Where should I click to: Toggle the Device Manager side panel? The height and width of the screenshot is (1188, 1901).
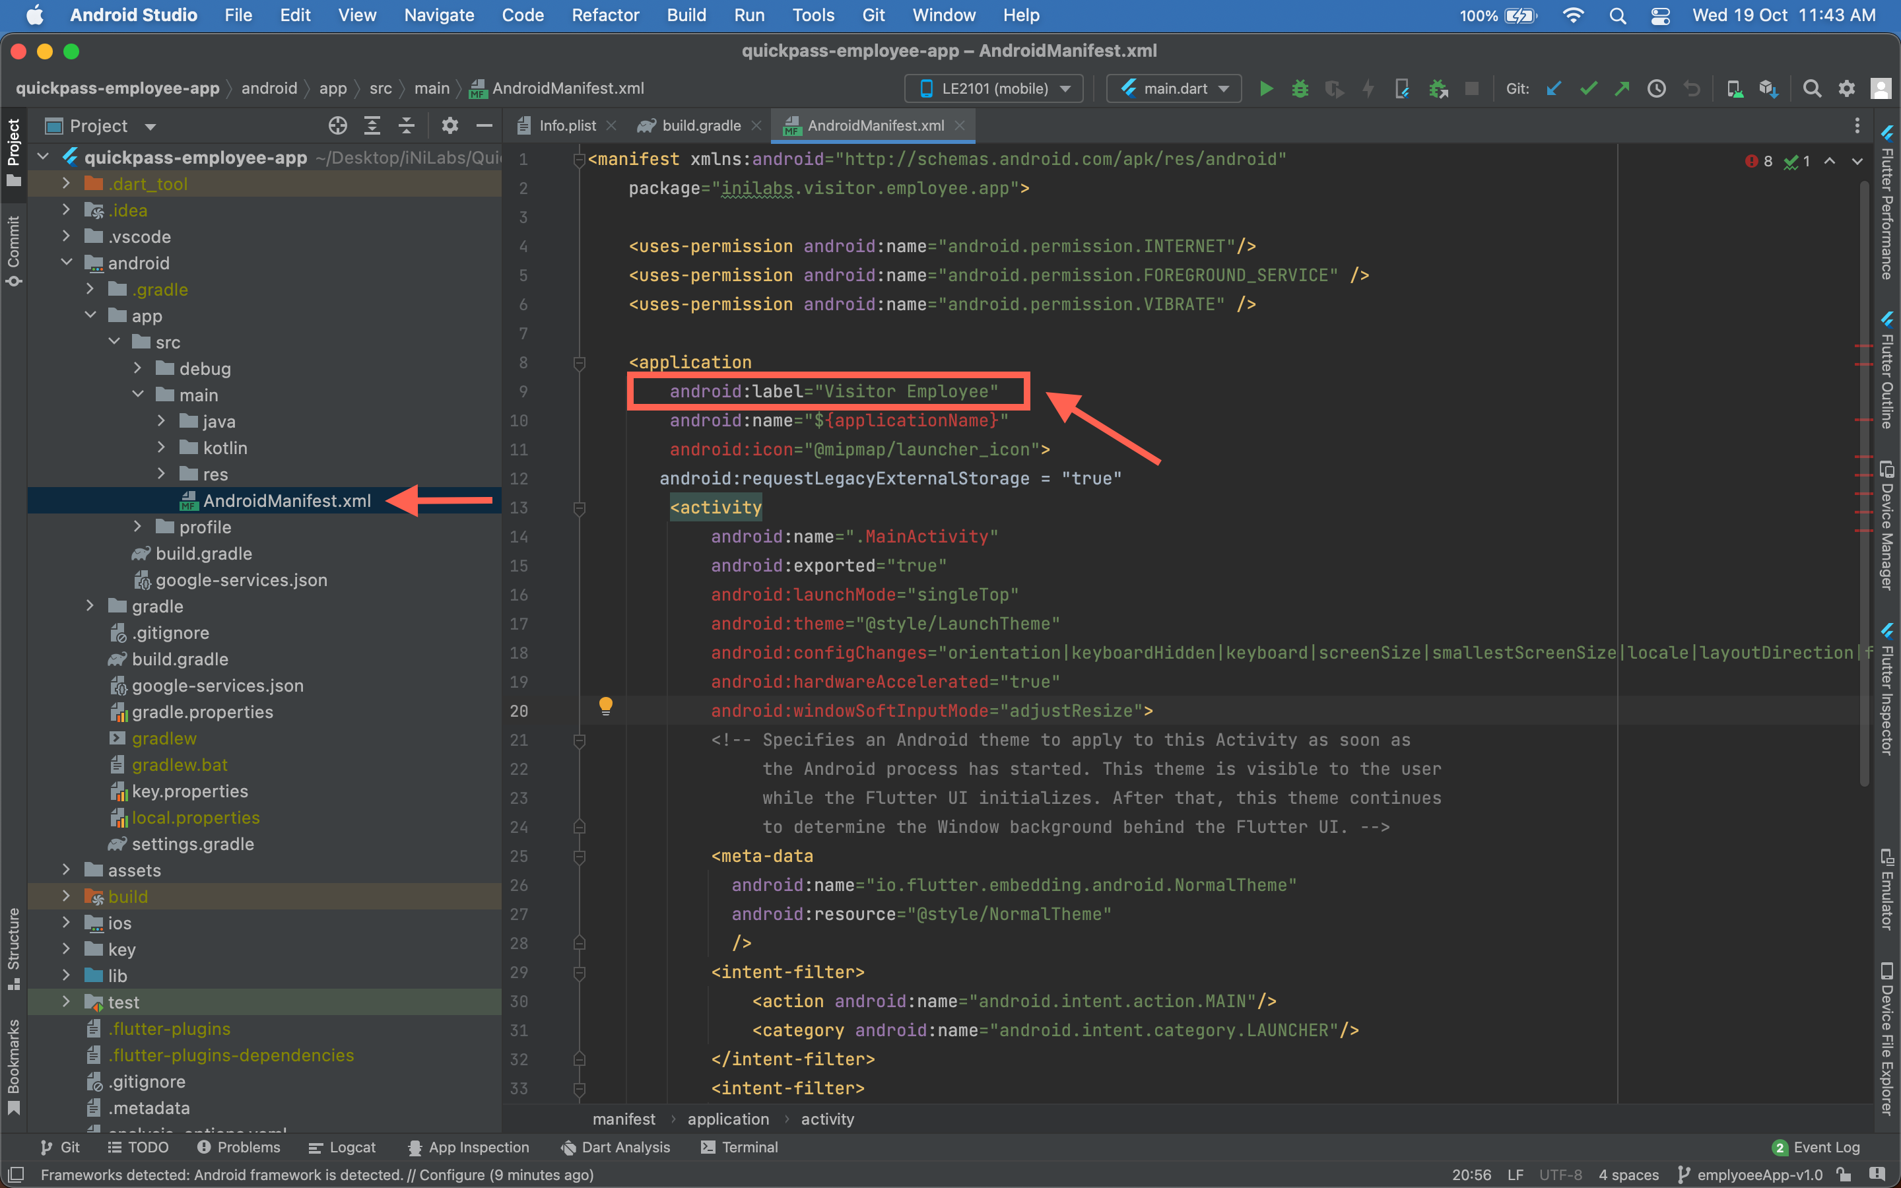[1887, 525]
